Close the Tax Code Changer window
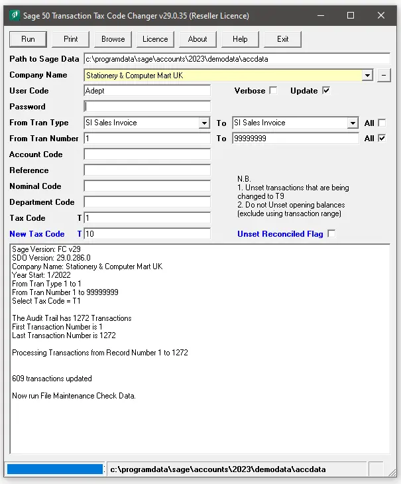401x484 pixels. coord(381,15)
